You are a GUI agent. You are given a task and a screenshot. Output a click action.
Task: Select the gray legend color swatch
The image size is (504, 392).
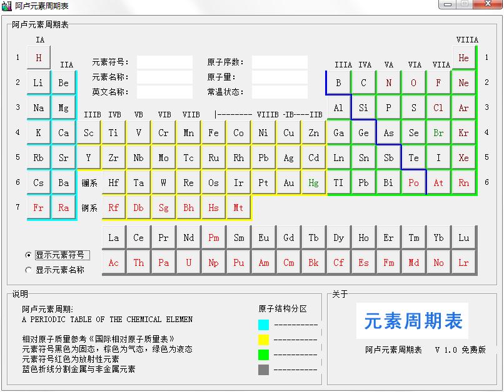tap(263, 370)
